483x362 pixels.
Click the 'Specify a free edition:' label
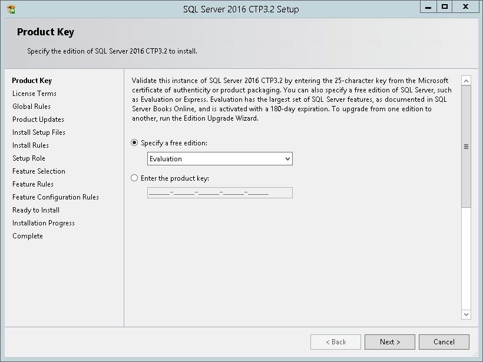point(174,143)
